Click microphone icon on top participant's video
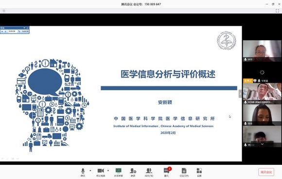Viewport: 282px width, 179px height. pos(246,59)
